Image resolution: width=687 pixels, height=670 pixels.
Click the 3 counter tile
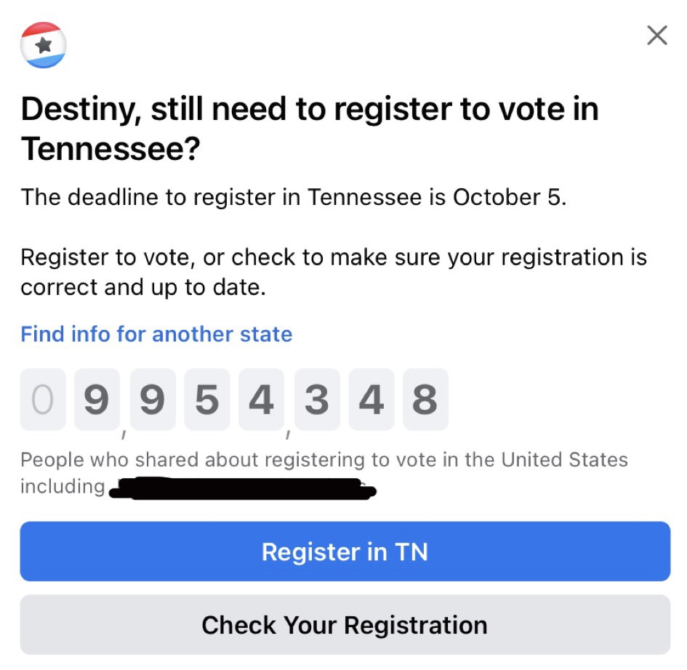tap(317, 400)
